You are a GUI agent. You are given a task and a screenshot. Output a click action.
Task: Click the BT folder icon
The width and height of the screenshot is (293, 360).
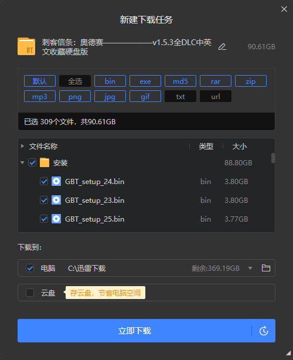click(26, 46)
